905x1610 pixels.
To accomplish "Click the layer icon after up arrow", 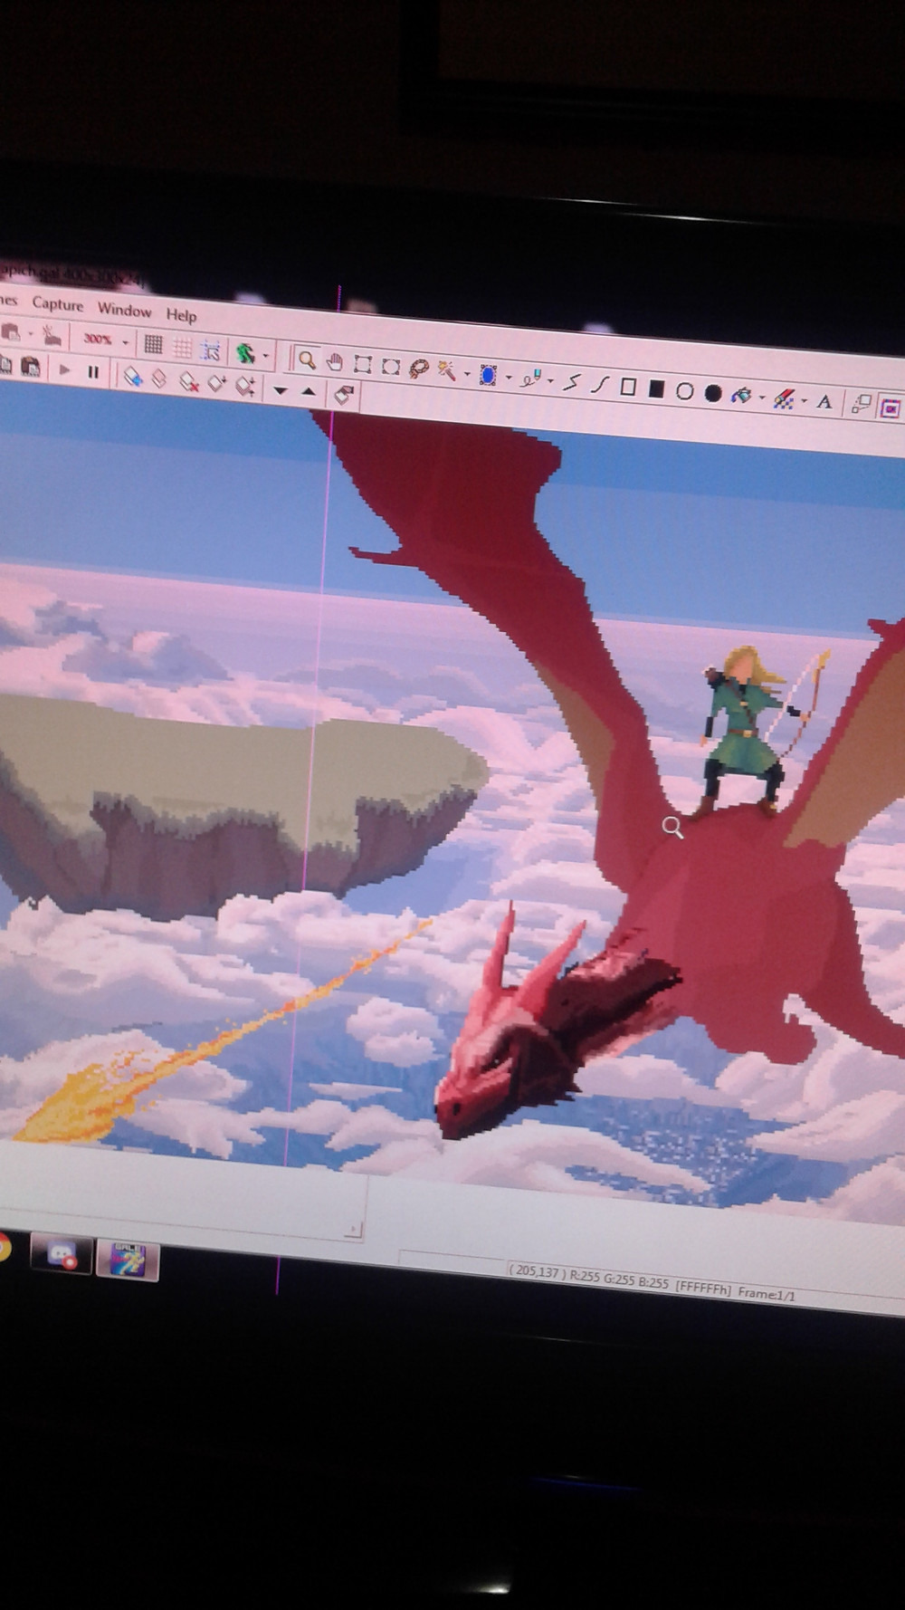I will point(344,395).
